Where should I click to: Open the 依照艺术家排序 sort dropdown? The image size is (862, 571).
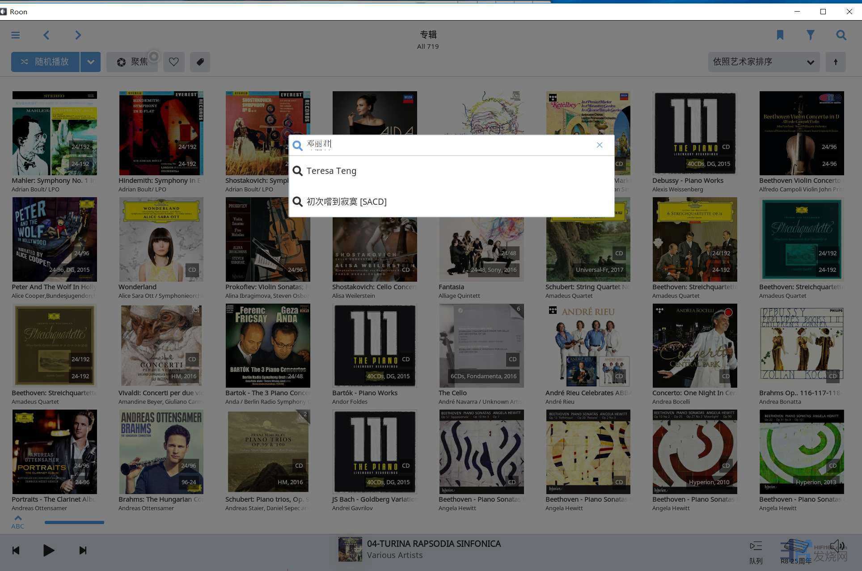pos(764,62)
